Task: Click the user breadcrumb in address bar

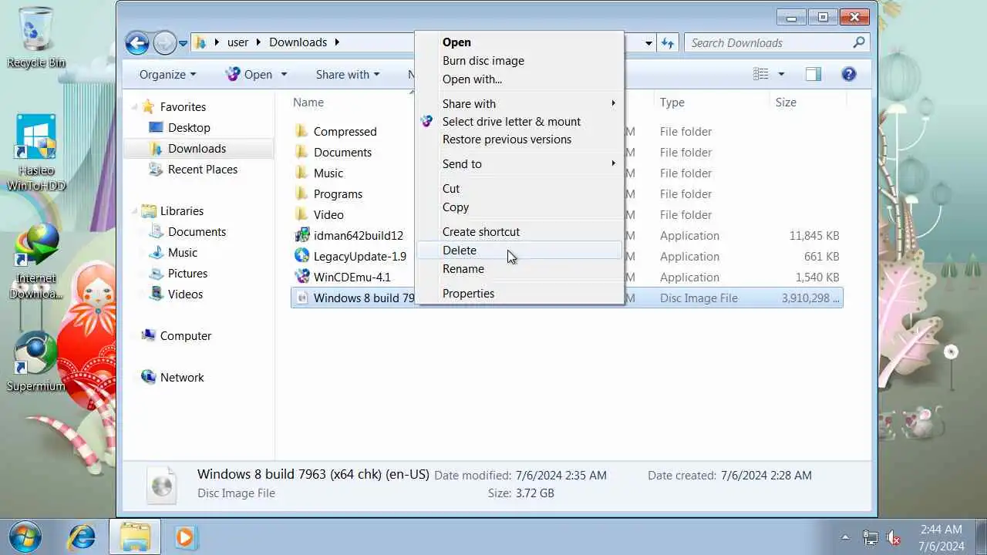Action: click(x=237, y=42)
